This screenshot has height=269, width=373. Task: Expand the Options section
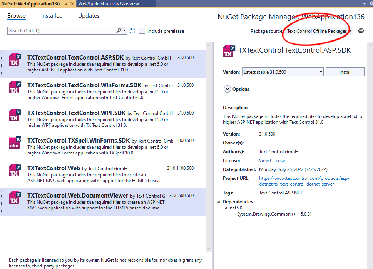[227, 89]
